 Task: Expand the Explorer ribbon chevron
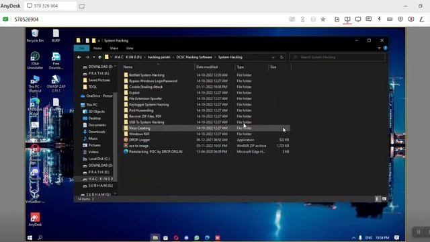point(379,48)
